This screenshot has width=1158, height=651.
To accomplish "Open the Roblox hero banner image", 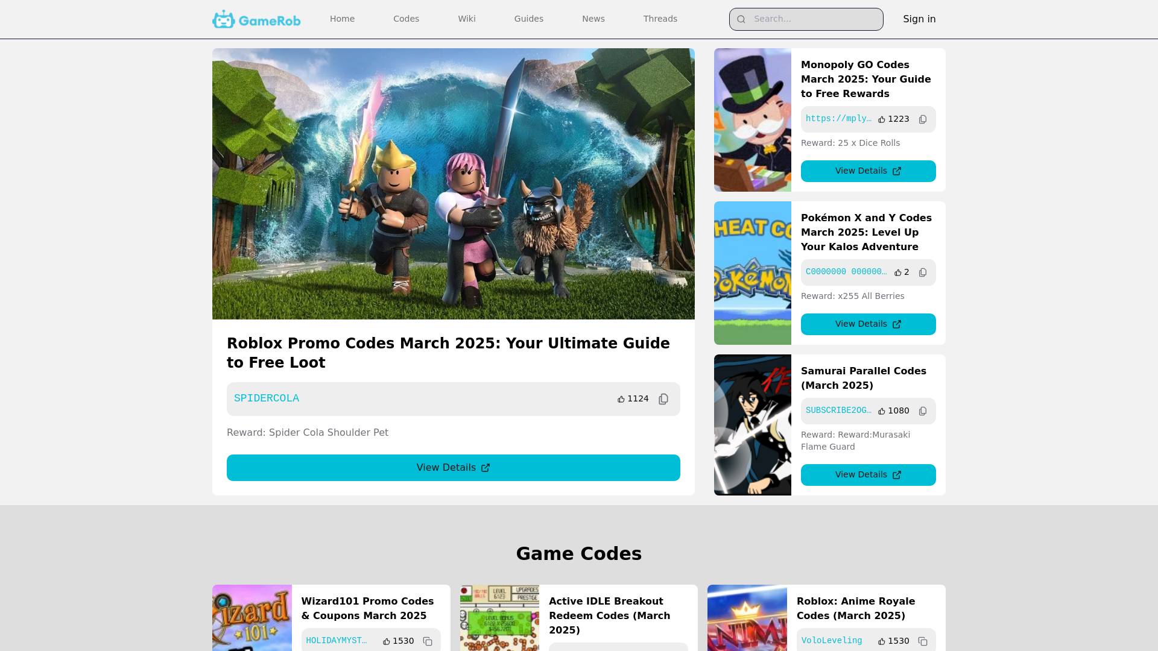I will click(454, 184).
